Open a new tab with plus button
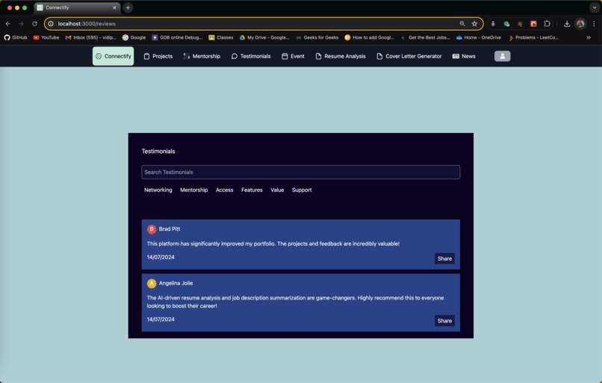The height and width of the screenshot is (383, 602). pos(128,7)
